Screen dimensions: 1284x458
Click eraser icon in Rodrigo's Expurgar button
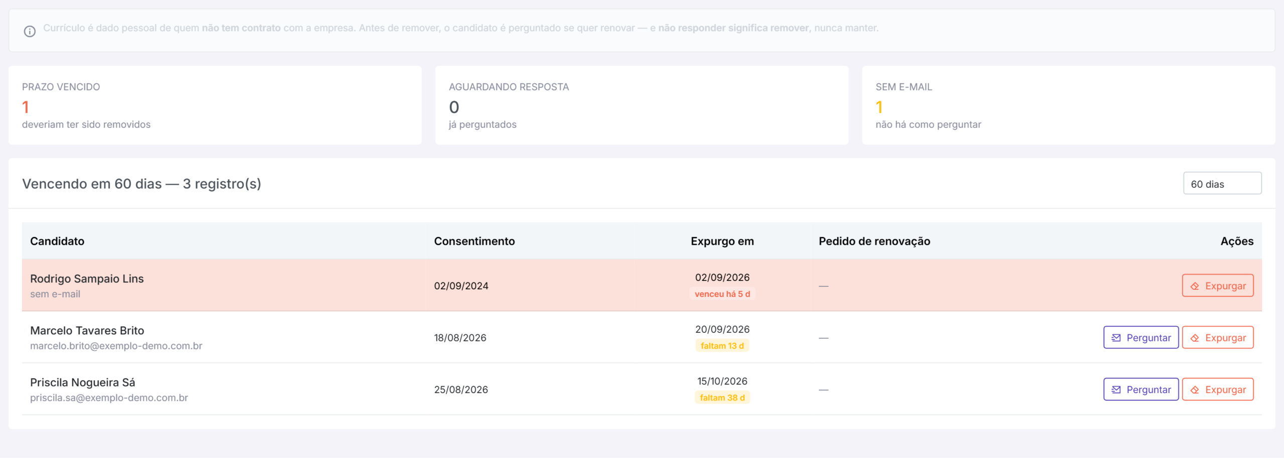(1195, 286)
